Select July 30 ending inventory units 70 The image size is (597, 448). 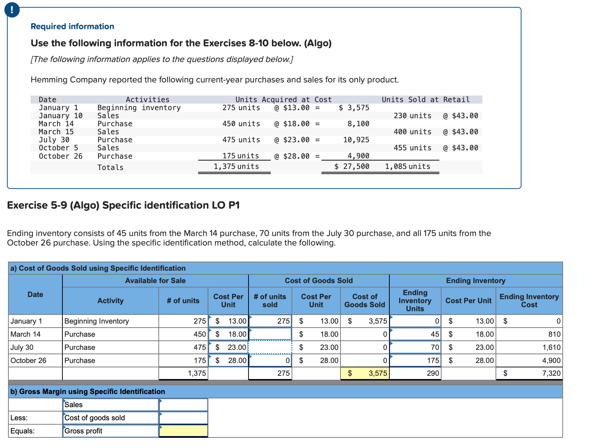pos(415,347)
